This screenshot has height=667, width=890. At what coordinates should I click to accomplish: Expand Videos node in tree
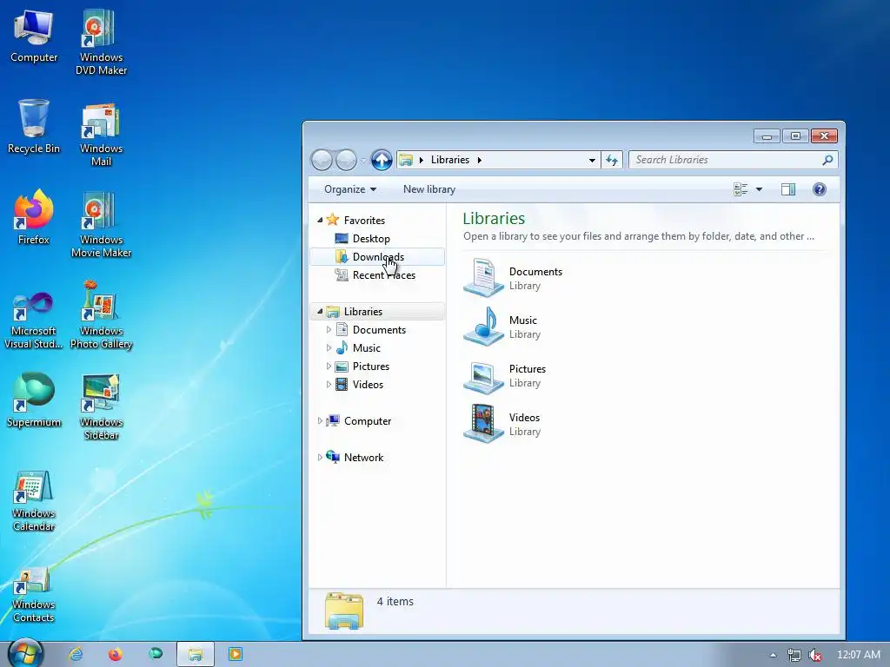(x=329, y=384)
